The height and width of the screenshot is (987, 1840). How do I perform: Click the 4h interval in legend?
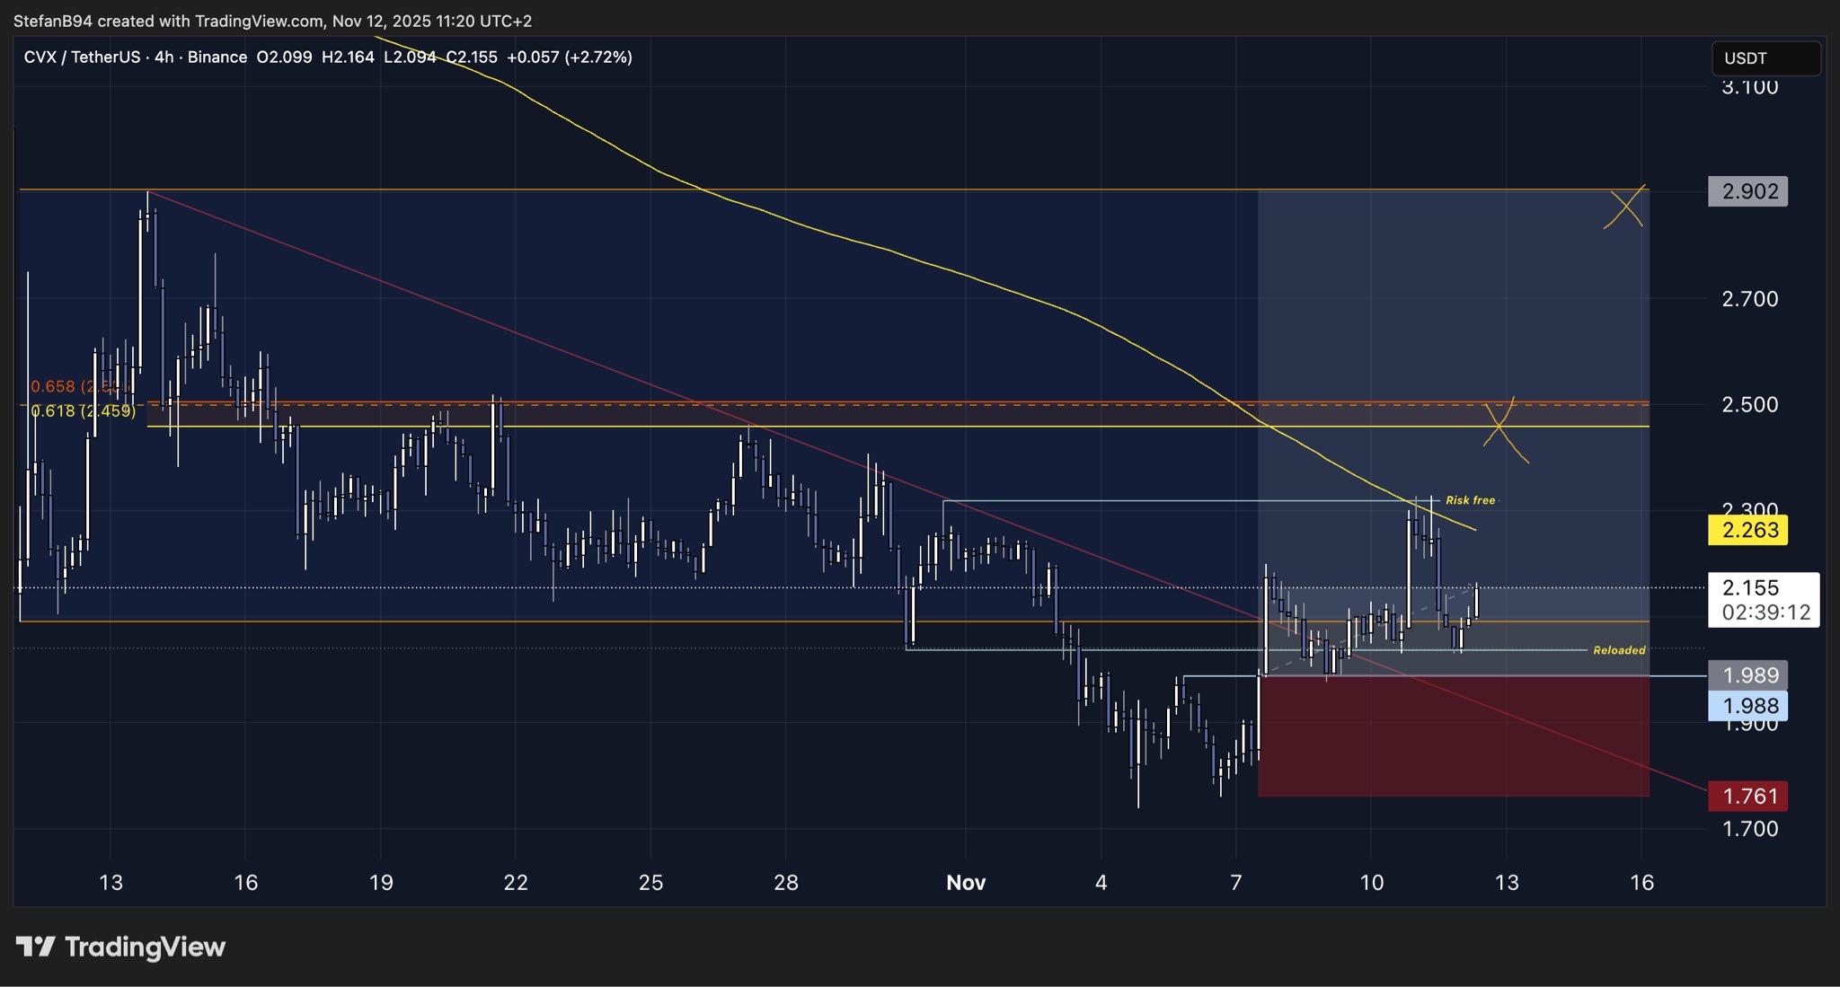tap(164, 57)
